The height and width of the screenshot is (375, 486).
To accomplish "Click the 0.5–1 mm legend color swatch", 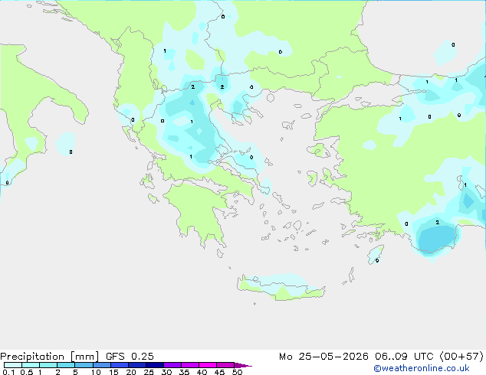I will pos(31,365).
